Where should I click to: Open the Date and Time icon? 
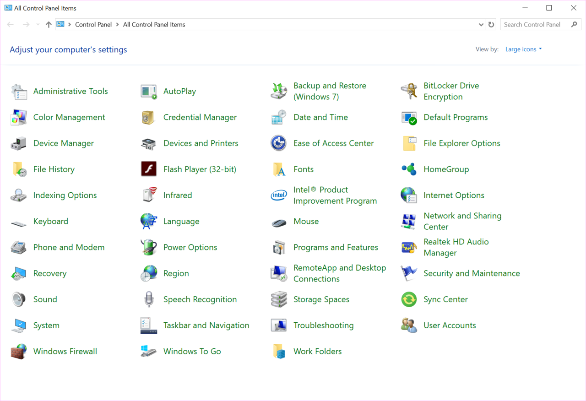pos(279,118)
